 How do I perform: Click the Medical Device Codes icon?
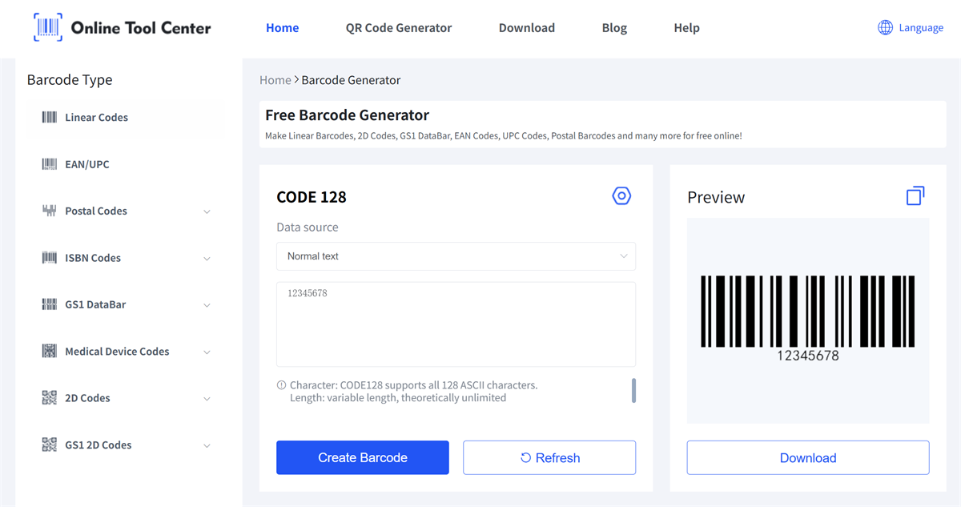tap(50, 352)
